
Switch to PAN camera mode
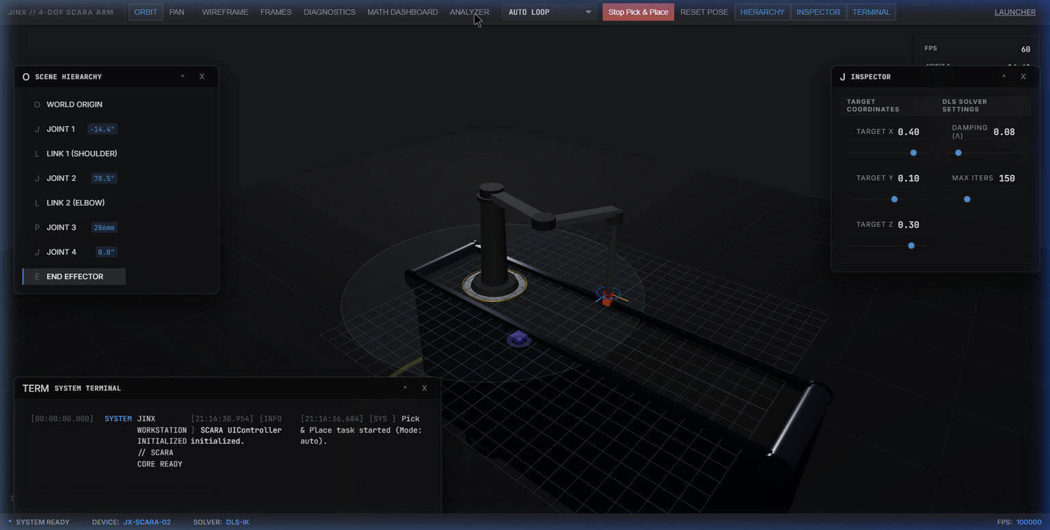(177, 12)
